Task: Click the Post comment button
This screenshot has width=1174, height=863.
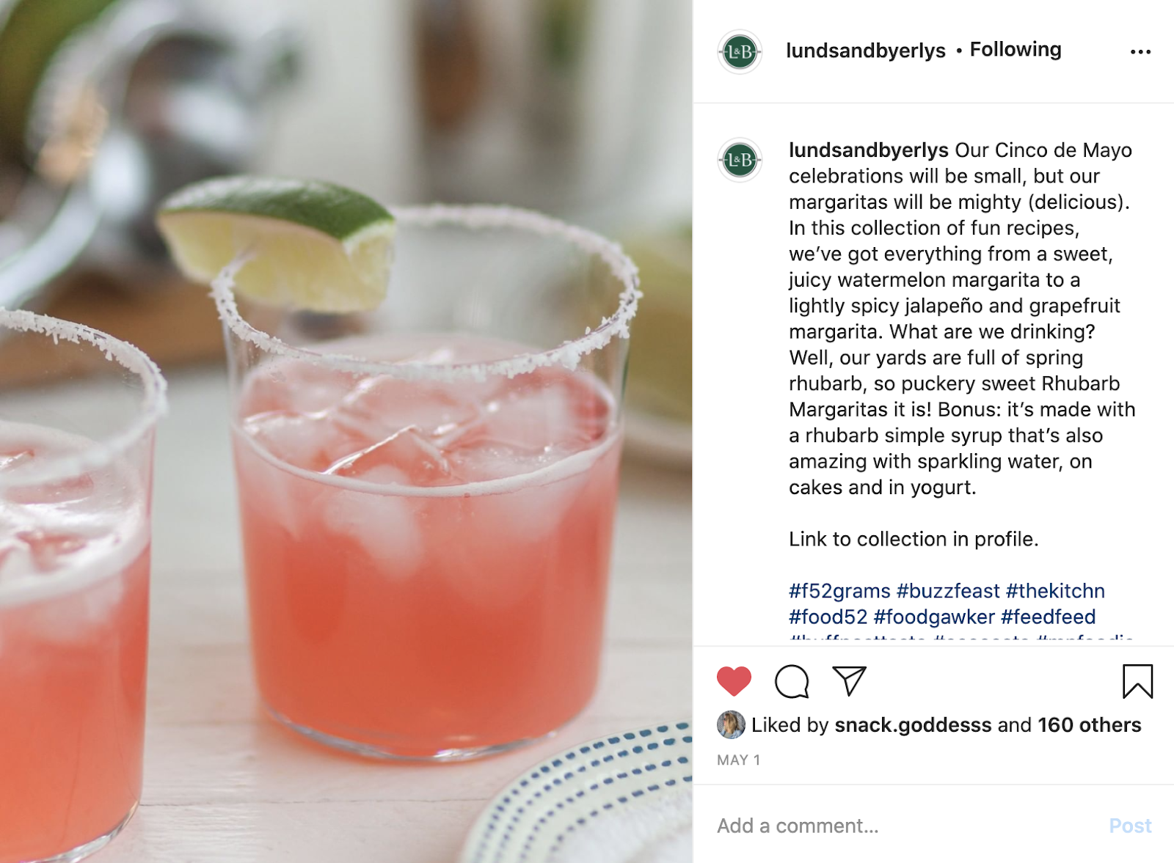Action: (1130, 826)
